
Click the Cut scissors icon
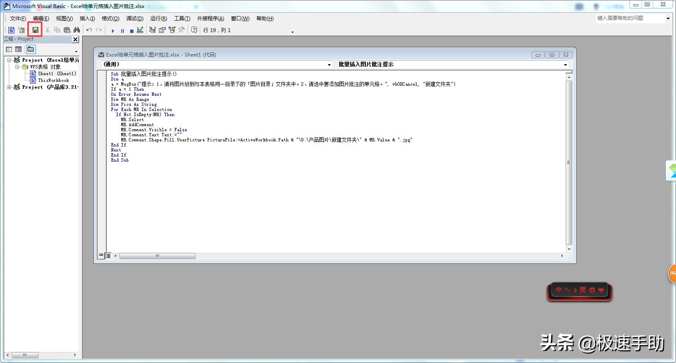click(47, 30)
